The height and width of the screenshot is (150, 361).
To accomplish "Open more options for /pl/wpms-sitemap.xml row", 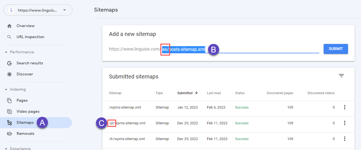I will 344,123.
